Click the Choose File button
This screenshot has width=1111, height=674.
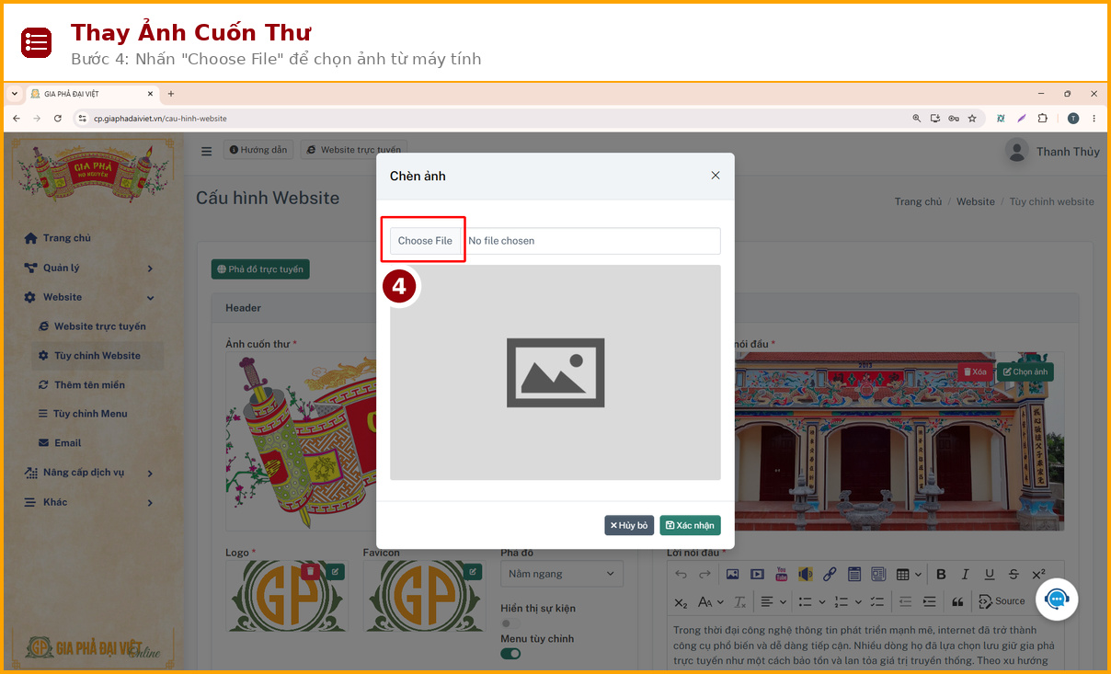coord(425,241)
